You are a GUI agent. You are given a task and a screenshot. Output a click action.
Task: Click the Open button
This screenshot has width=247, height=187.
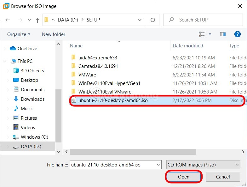click(x=183, y=177)
